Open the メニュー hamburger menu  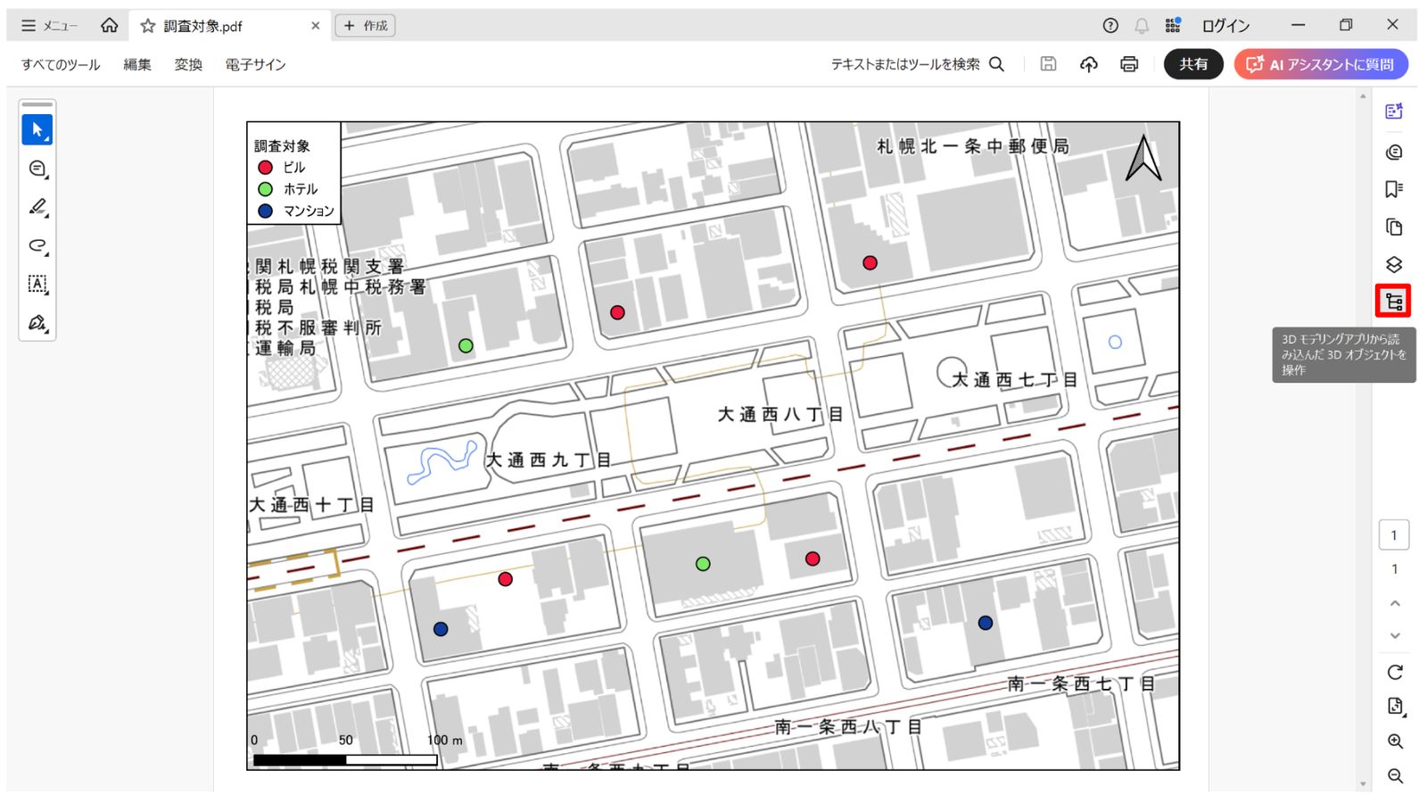coord(49,26)
